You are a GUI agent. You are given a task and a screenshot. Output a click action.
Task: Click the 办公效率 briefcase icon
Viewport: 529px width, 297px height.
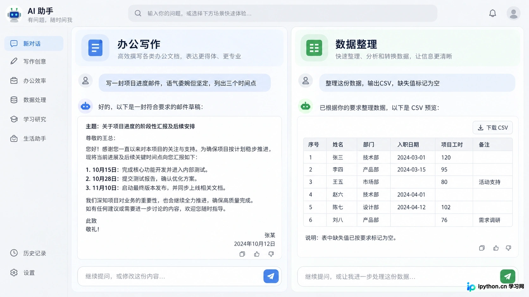pyautogui.click(x=14, y=80)
